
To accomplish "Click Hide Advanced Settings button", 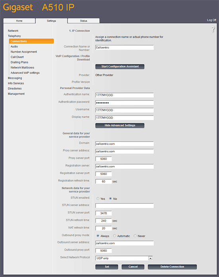I will click(120, 126).
